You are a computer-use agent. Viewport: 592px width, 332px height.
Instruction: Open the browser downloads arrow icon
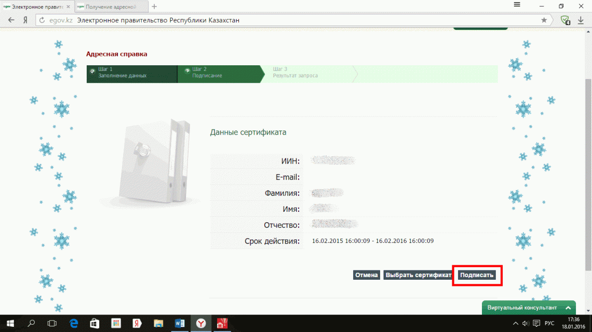582,20
